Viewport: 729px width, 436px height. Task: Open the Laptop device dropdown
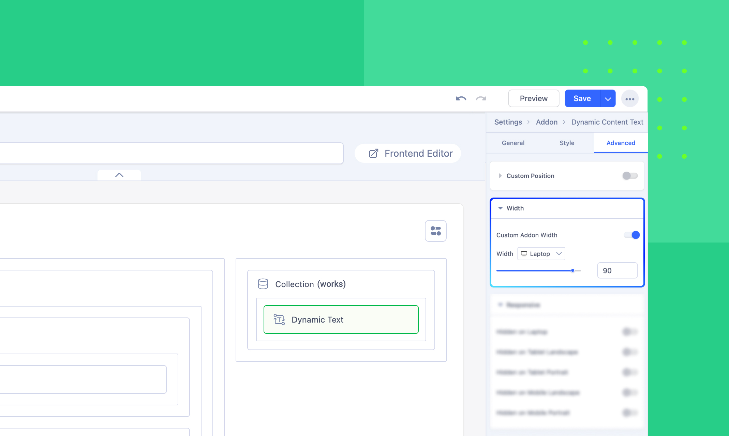coord(541,254)
